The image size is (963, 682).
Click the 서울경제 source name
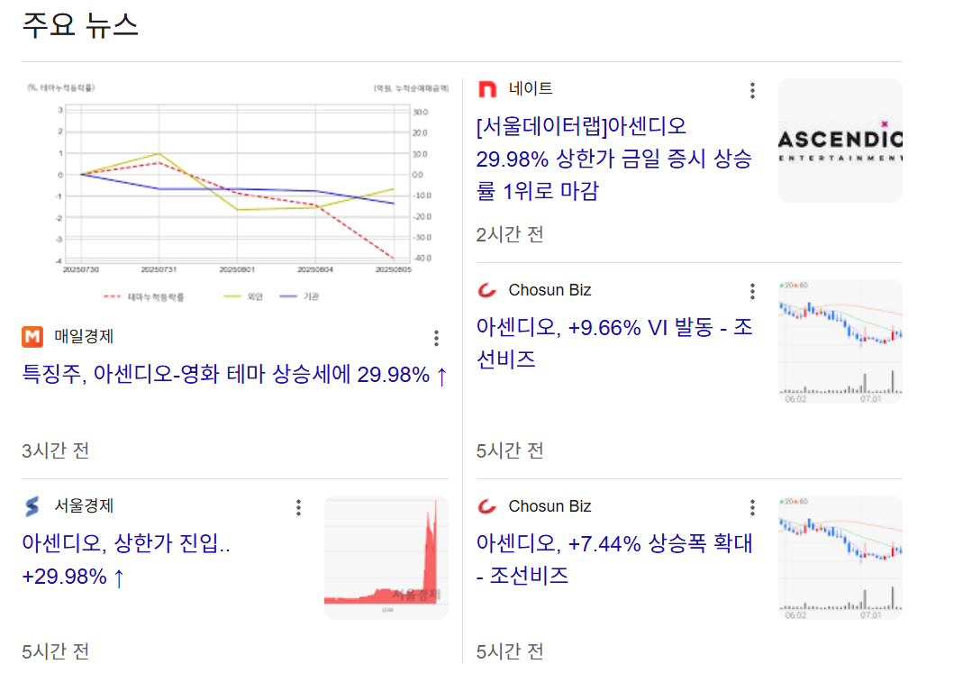click(84, 506)
